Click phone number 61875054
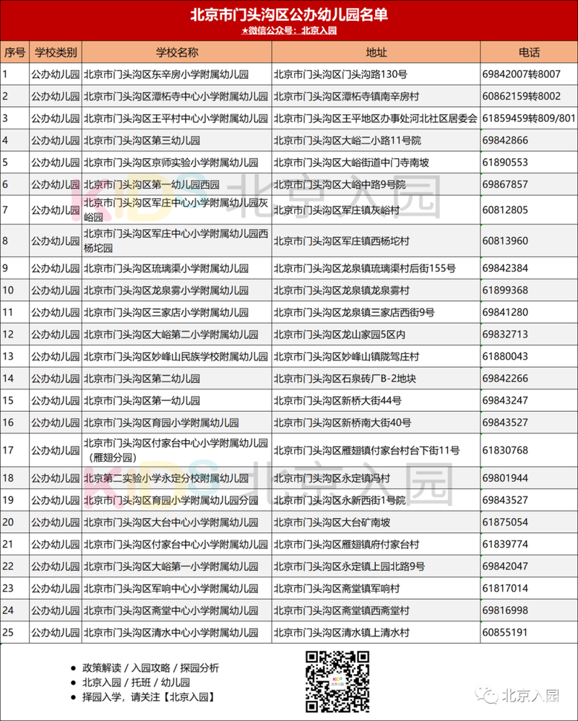 tap(505, 522)
